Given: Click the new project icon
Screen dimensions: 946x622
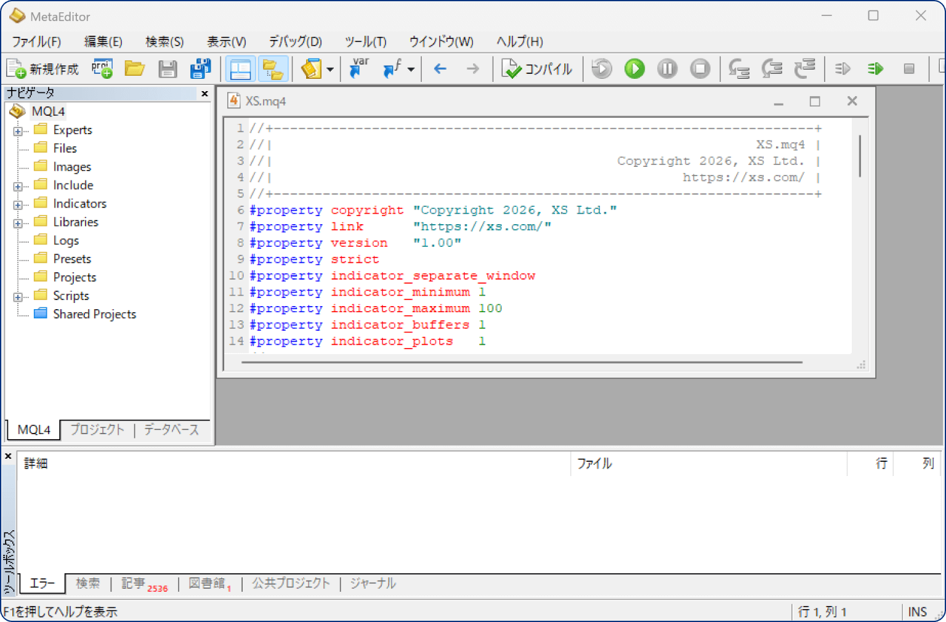Looking at the screenshot, I should click(102, 68).
